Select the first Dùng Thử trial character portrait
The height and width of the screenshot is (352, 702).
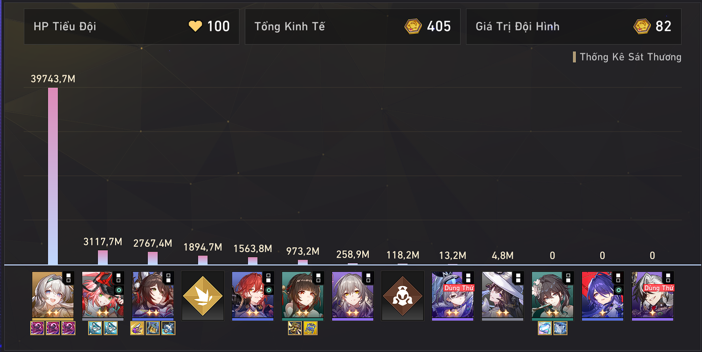point(453,296)
